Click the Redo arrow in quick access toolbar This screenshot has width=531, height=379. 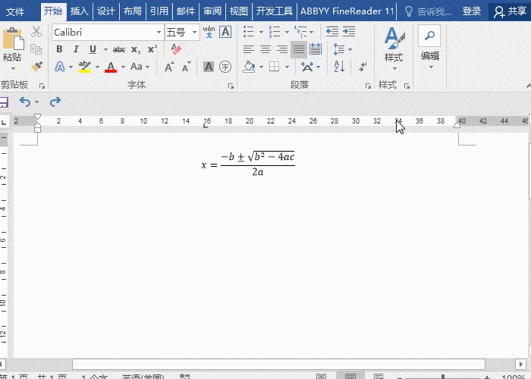55,102
